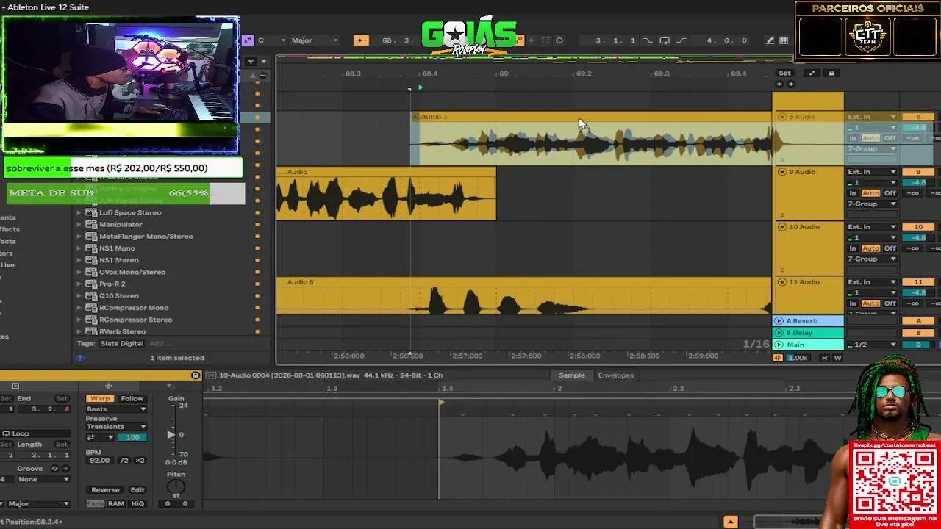Click the Arrangement Record circle button
The height and width of the screenshot is (529, 941).
pyautogui.click(x=559, y=40)
